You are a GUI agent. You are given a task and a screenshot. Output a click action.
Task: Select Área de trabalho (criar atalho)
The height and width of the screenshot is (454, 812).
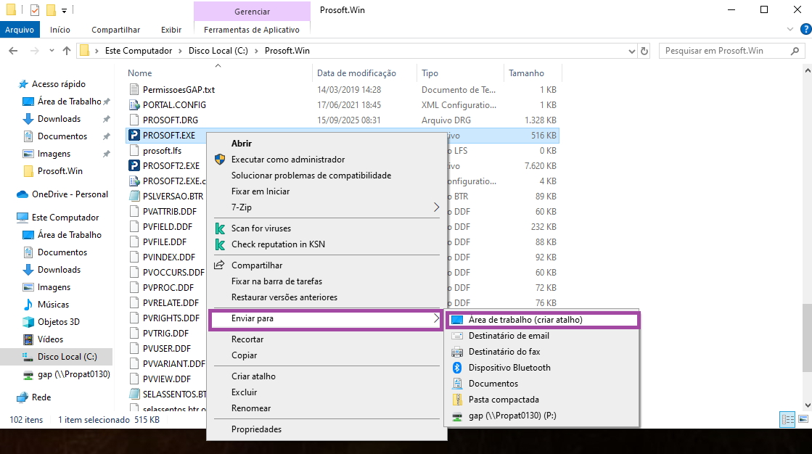[542, 320]
